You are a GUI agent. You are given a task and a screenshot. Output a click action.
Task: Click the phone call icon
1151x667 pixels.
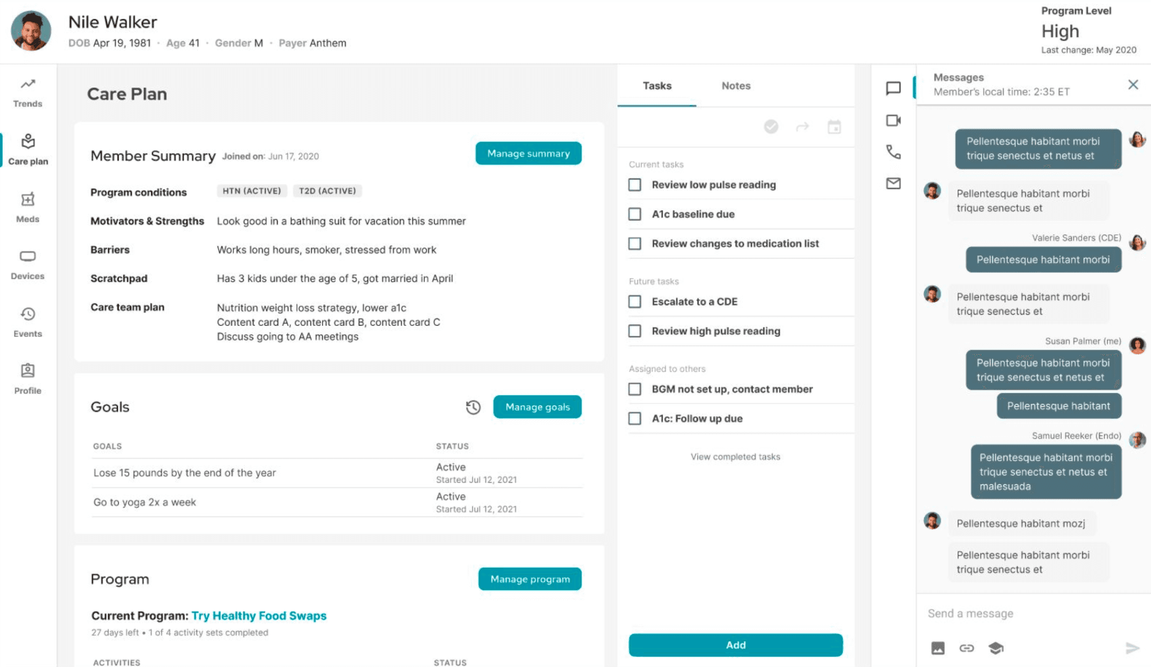(893, 152)
